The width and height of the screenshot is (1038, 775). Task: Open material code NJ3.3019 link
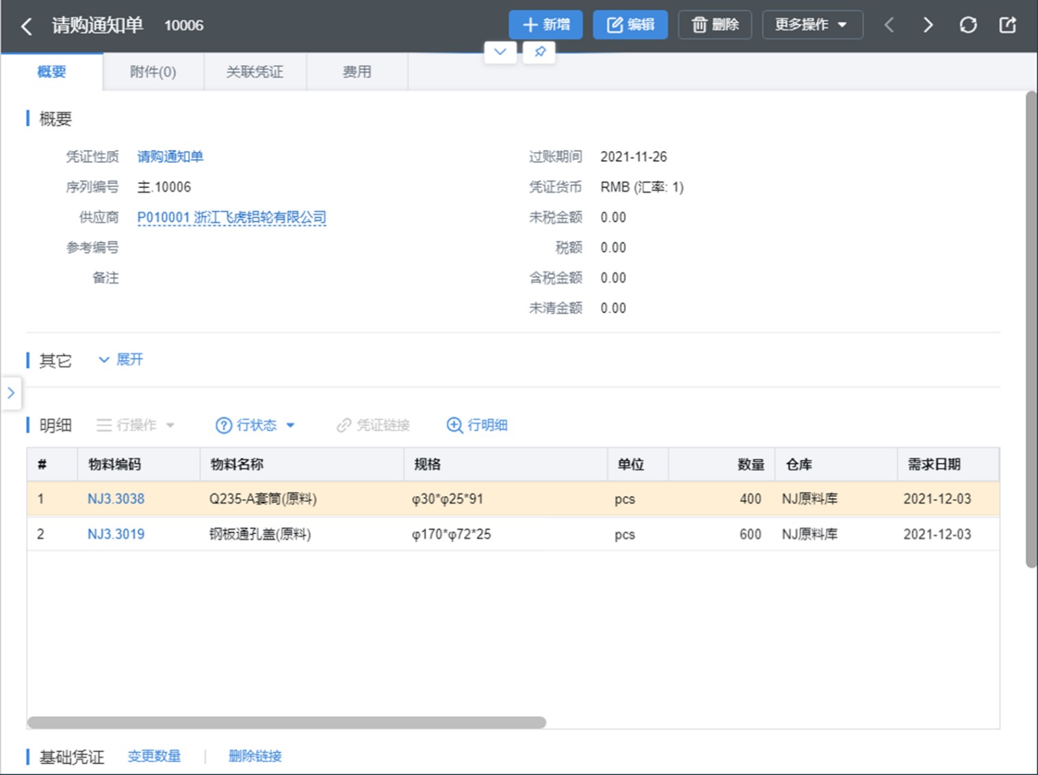(116, 534)
